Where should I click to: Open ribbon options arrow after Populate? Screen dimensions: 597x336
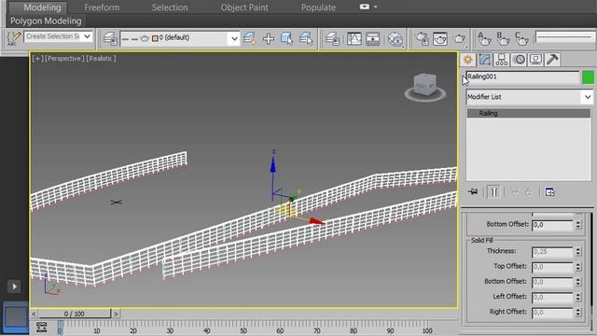pos(375,7)
